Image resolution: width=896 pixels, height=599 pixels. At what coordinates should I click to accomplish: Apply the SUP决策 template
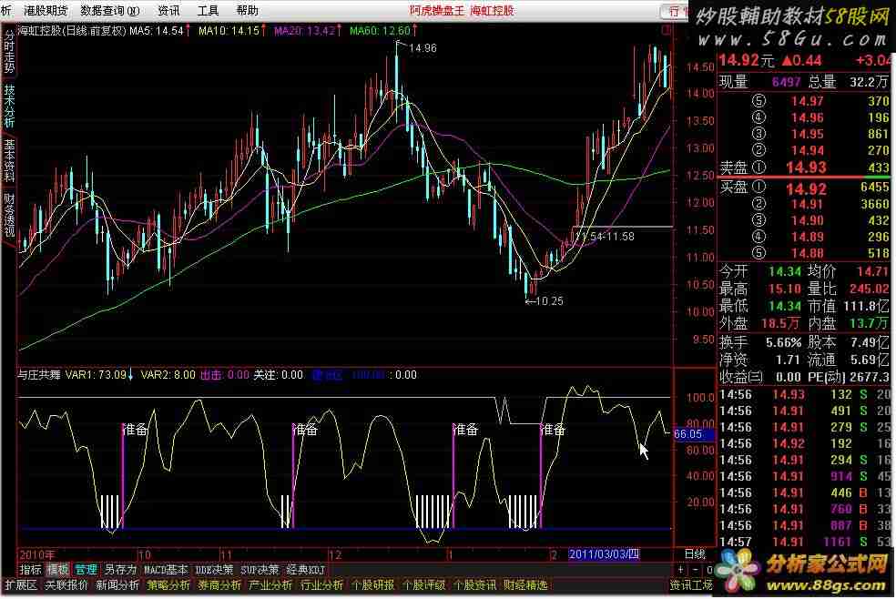tap(260, 569)
